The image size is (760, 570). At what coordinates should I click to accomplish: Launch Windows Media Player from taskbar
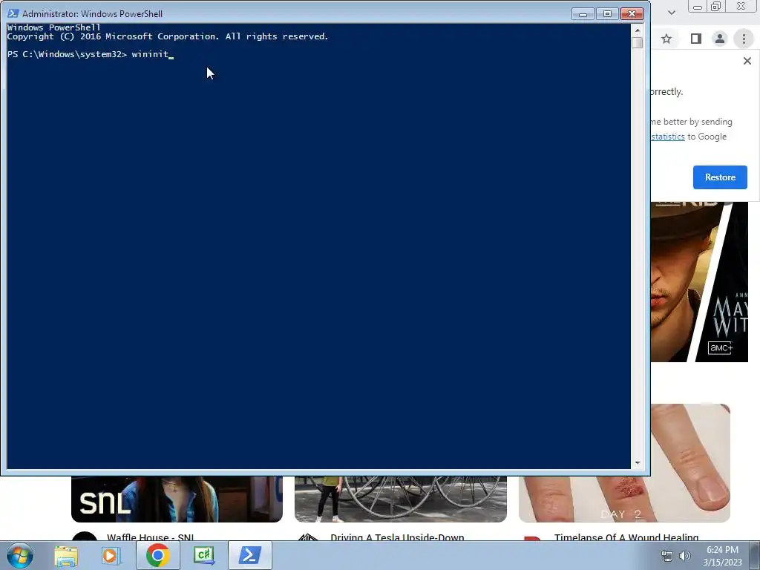coord(111,555)
